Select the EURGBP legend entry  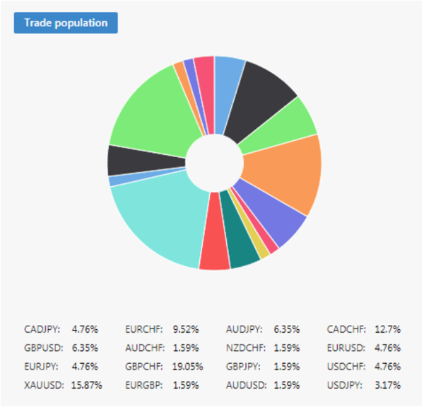click(144, 385)
